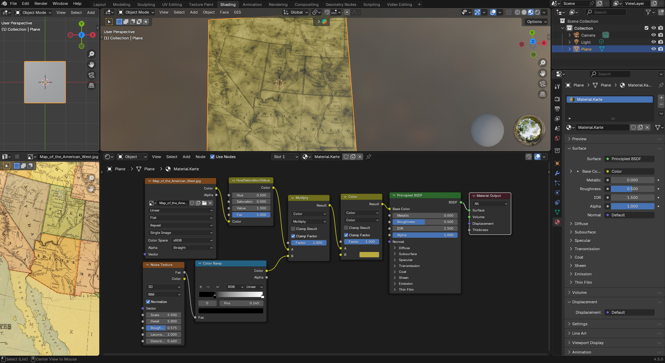The image size is (665, 363).
Task: Open the Output properties tab
Action: pyautogui.click(x=557, y=109)
